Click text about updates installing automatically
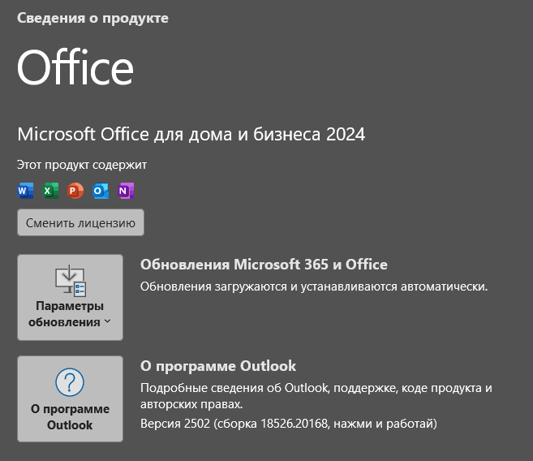The height and width of the screenshot is (461, 533). click(x=314, y=287)
